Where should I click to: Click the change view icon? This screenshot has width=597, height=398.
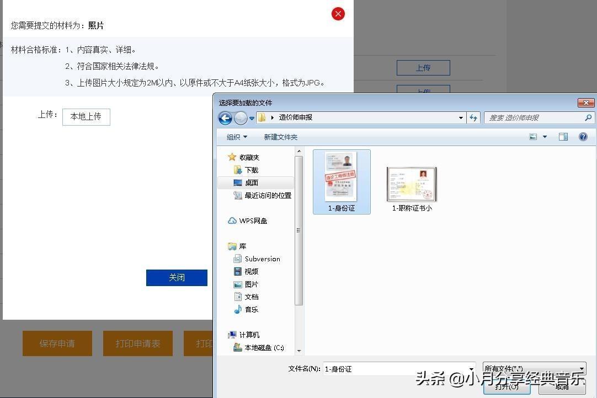[533, 137]
